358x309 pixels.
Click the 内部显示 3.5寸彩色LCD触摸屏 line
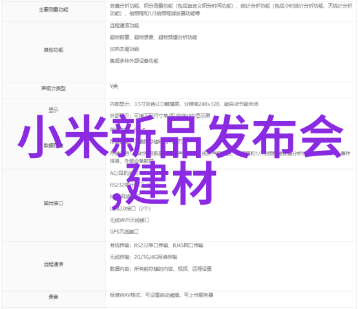[184, 104]
